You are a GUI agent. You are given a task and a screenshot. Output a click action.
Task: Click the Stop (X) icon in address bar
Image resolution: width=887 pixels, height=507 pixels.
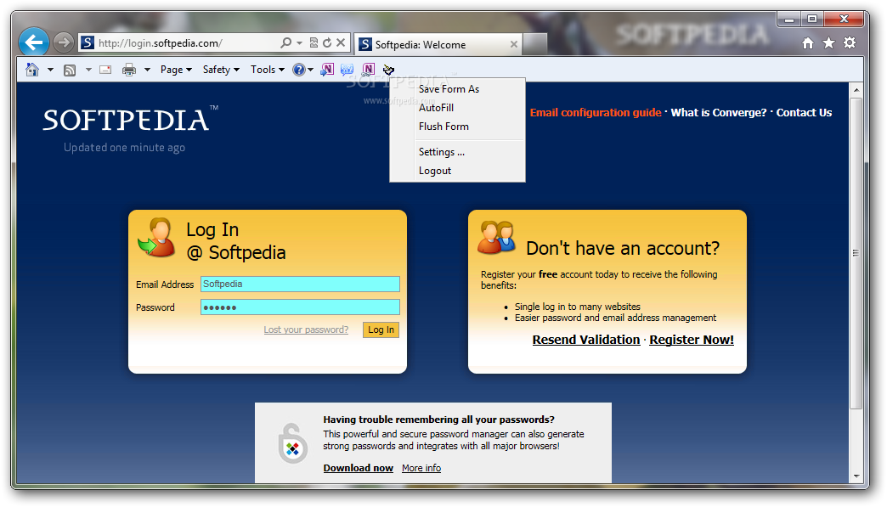point(341,42)
